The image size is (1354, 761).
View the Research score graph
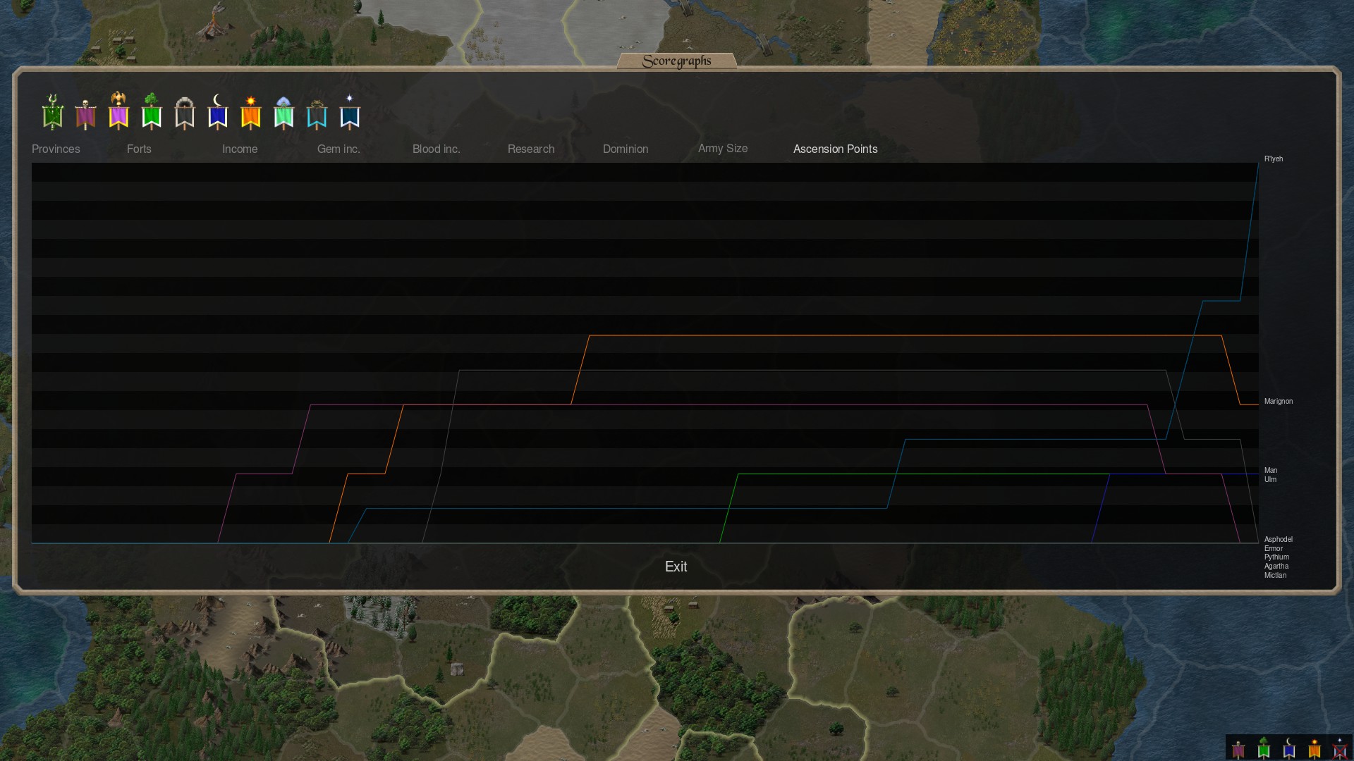click(531, 149)
